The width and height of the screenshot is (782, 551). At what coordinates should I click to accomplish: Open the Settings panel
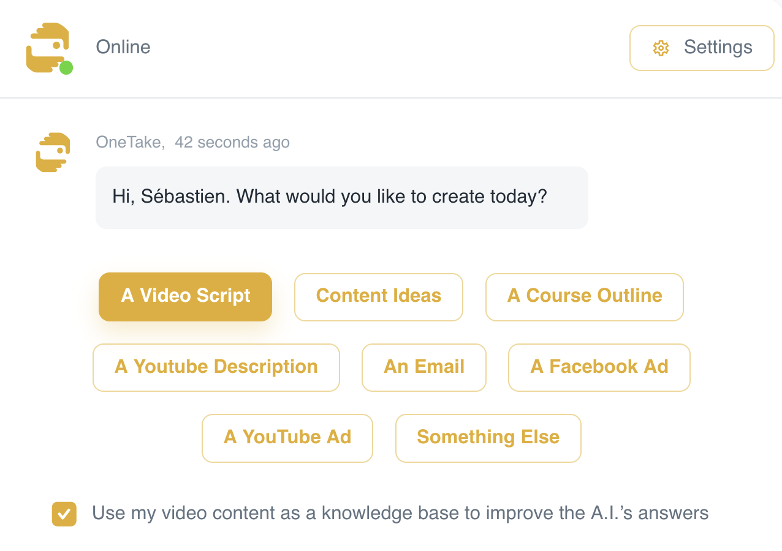pyautogui.click(x=701, y=47)
